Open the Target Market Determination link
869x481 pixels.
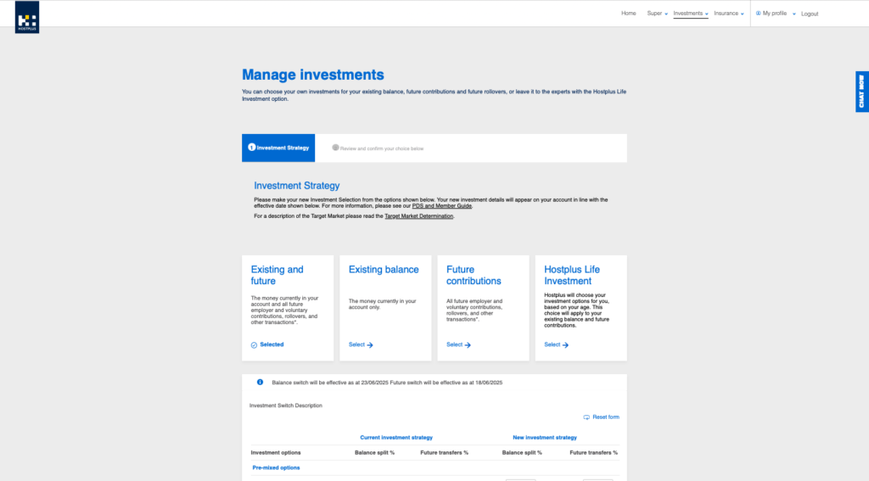pos(418,216)
